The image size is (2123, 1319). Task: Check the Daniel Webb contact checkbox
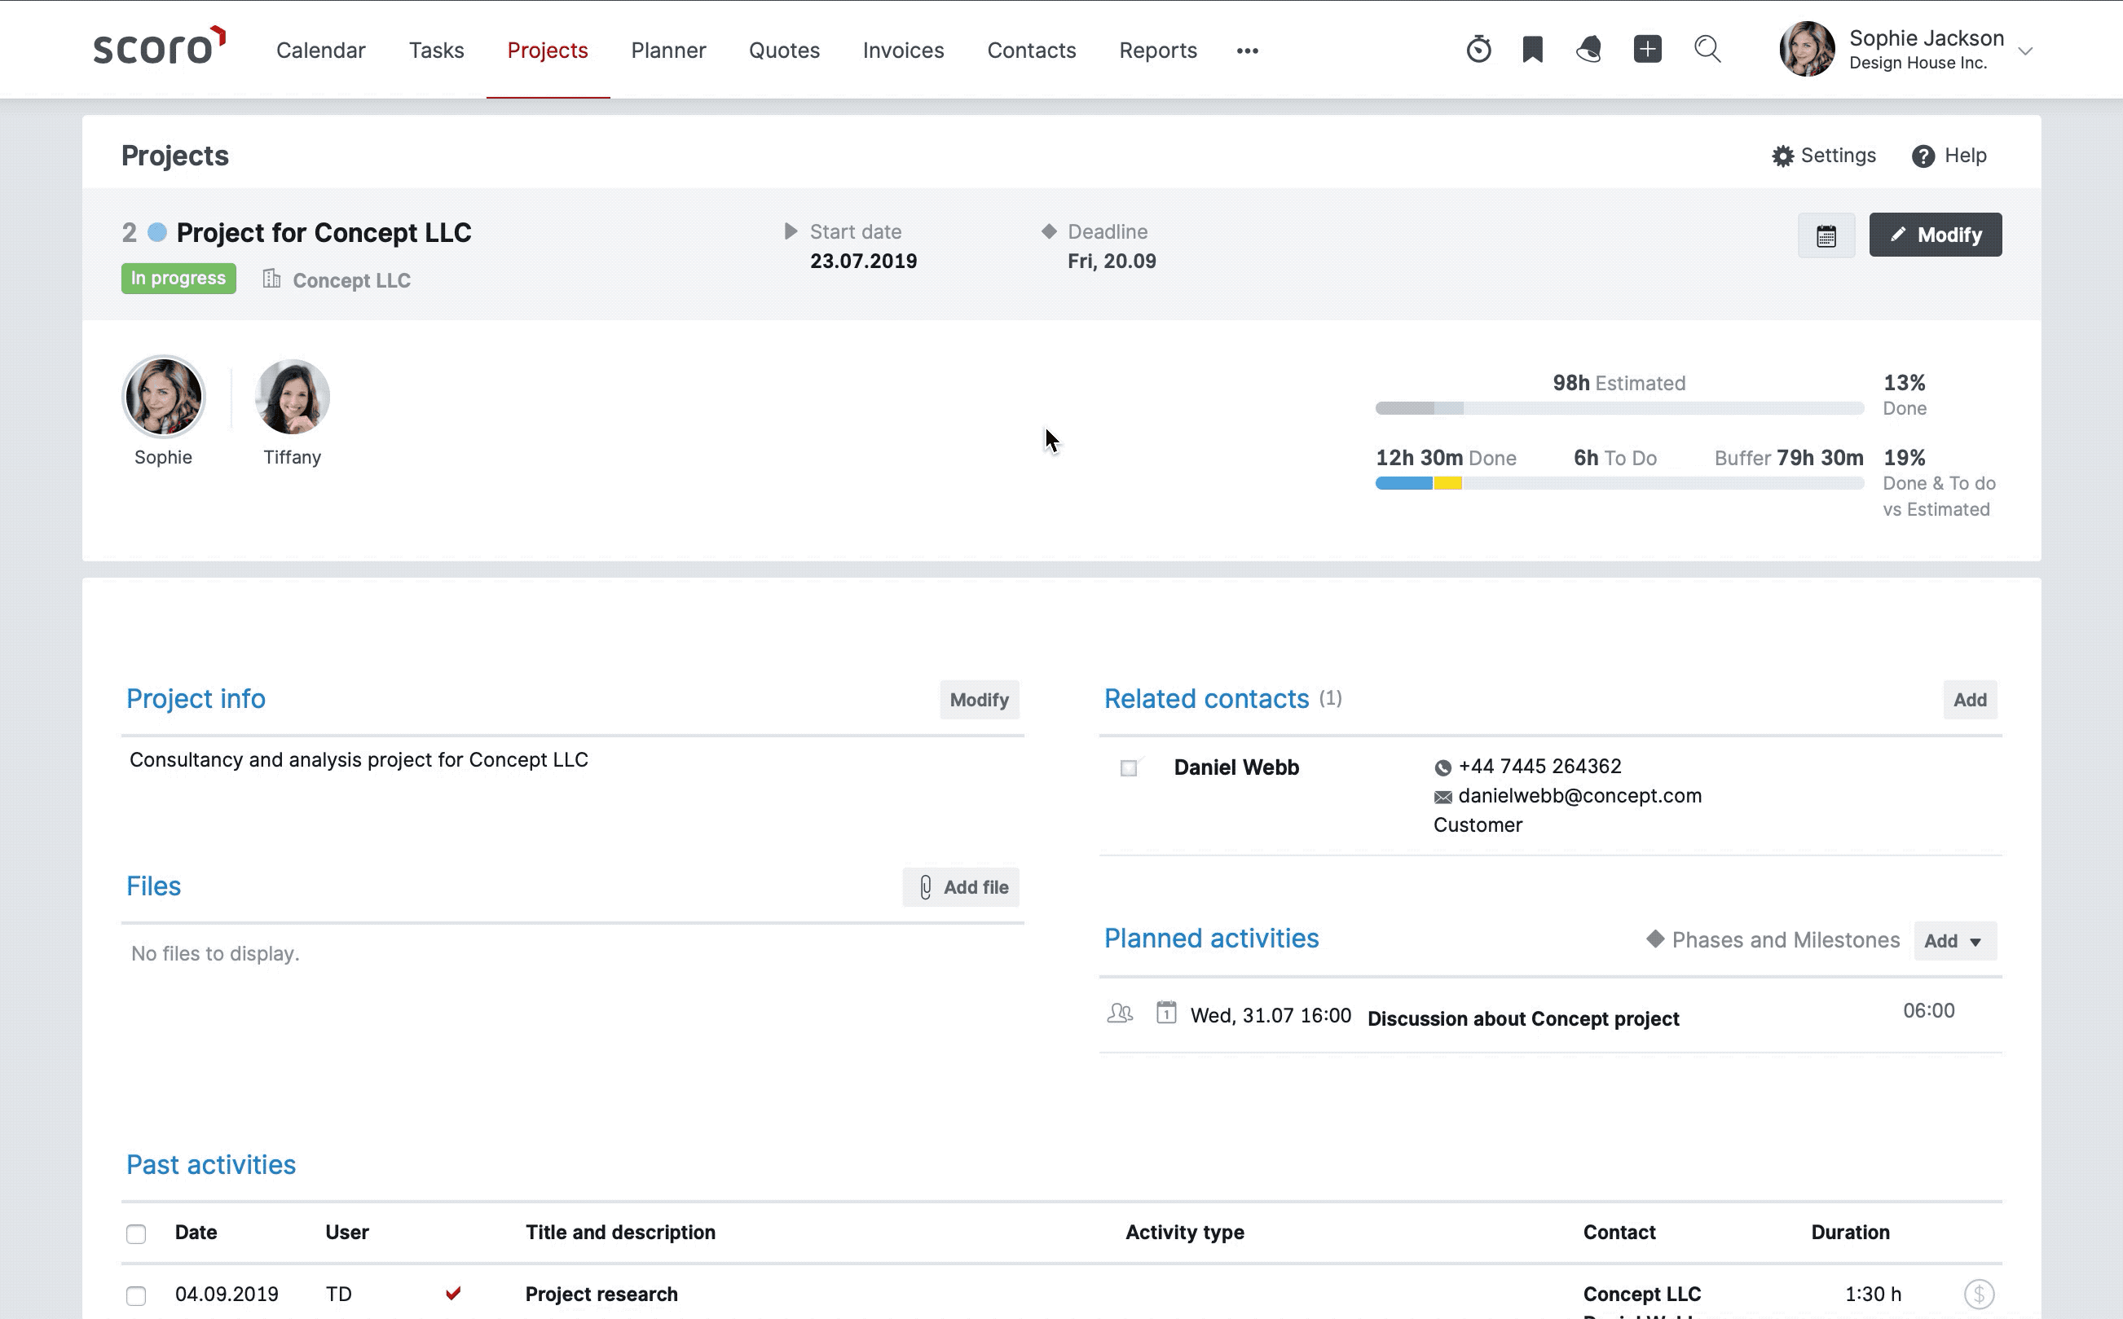tap(1128, 767)
